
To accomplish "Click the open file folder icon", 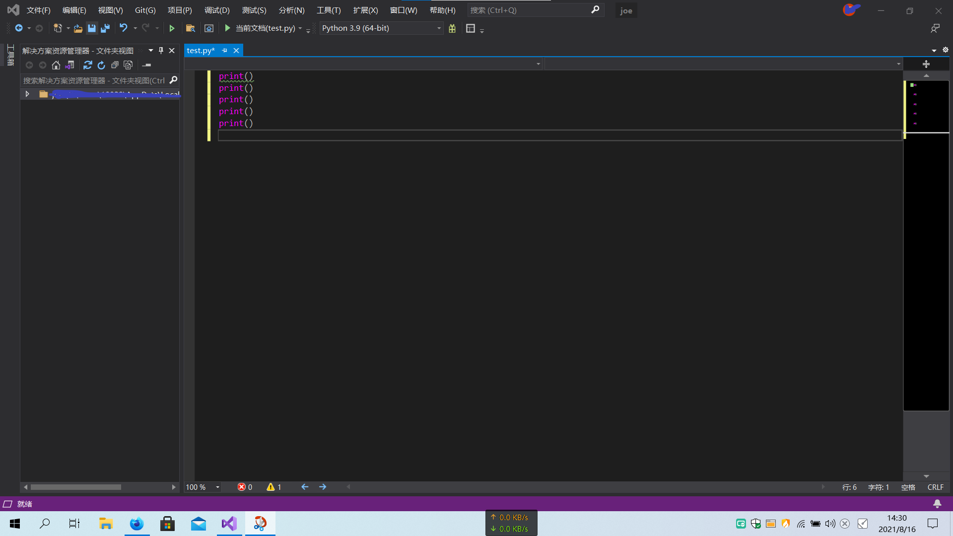I will click(x=78, y=28).
